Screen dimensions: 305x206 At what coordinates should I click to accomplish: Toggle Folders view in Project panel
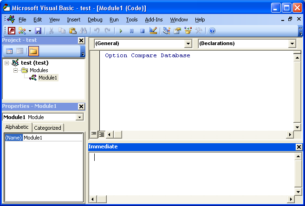click(x=33, y=51)
